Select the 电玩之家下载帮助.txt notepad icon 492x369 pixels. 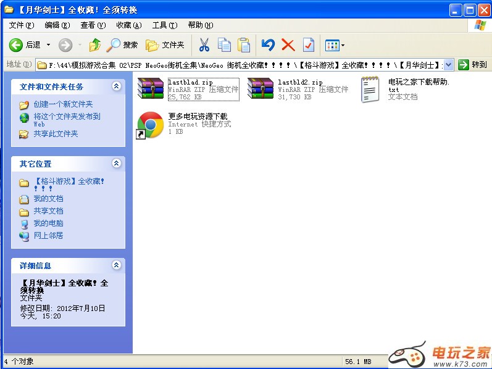(370, 89)
